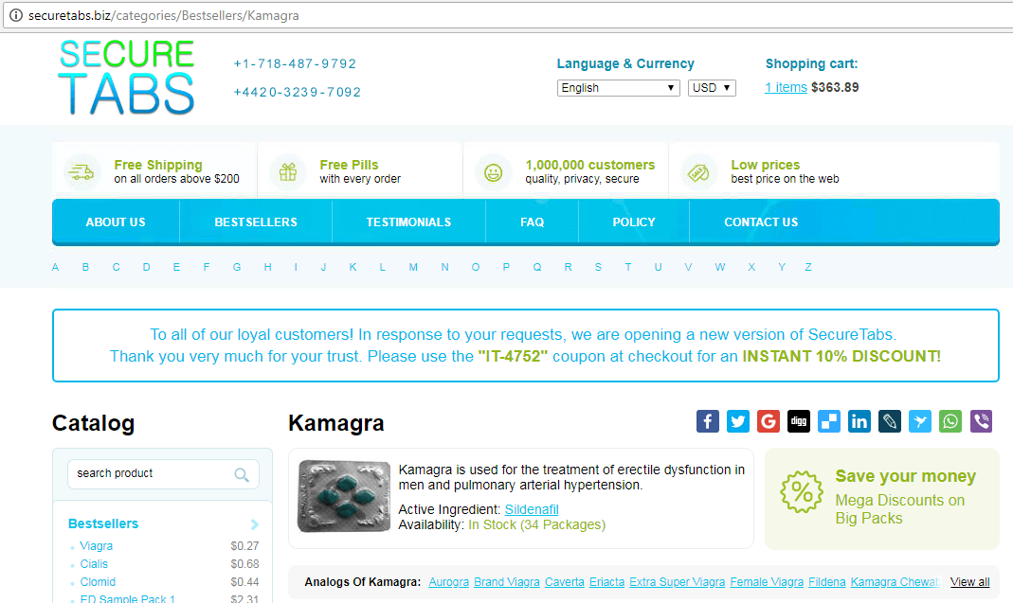Open the Contact Us page
The height and width of the screenshot is (603, 1013).
(761, 222)
